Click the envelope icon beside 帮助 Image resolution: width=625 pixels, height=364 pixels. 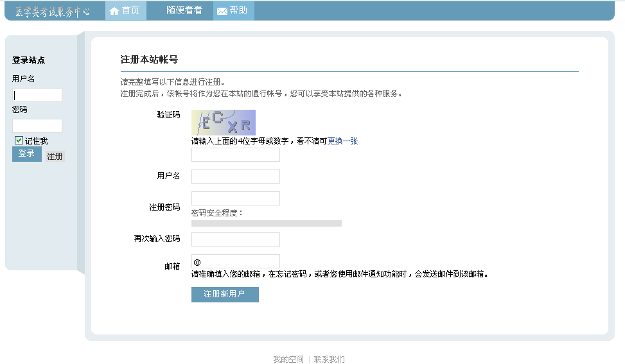[x=222, y=11]
